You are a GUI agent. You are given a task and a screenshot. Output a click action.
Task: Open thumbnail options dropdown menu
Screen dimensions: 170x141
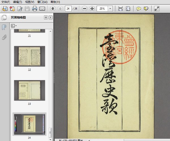[14, 26]
